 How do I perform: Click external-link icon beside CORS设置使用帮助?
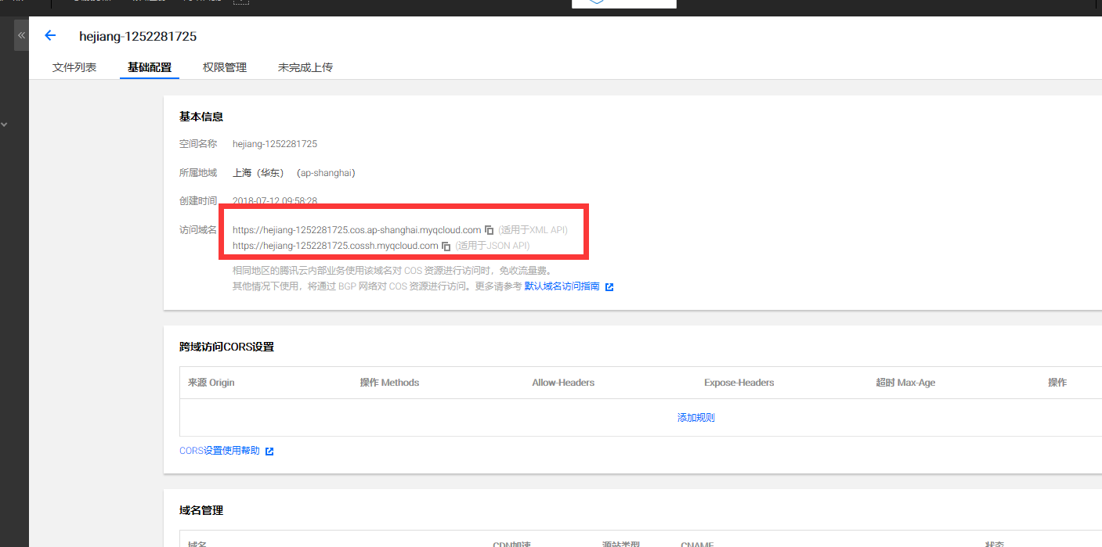click(269, 452)
